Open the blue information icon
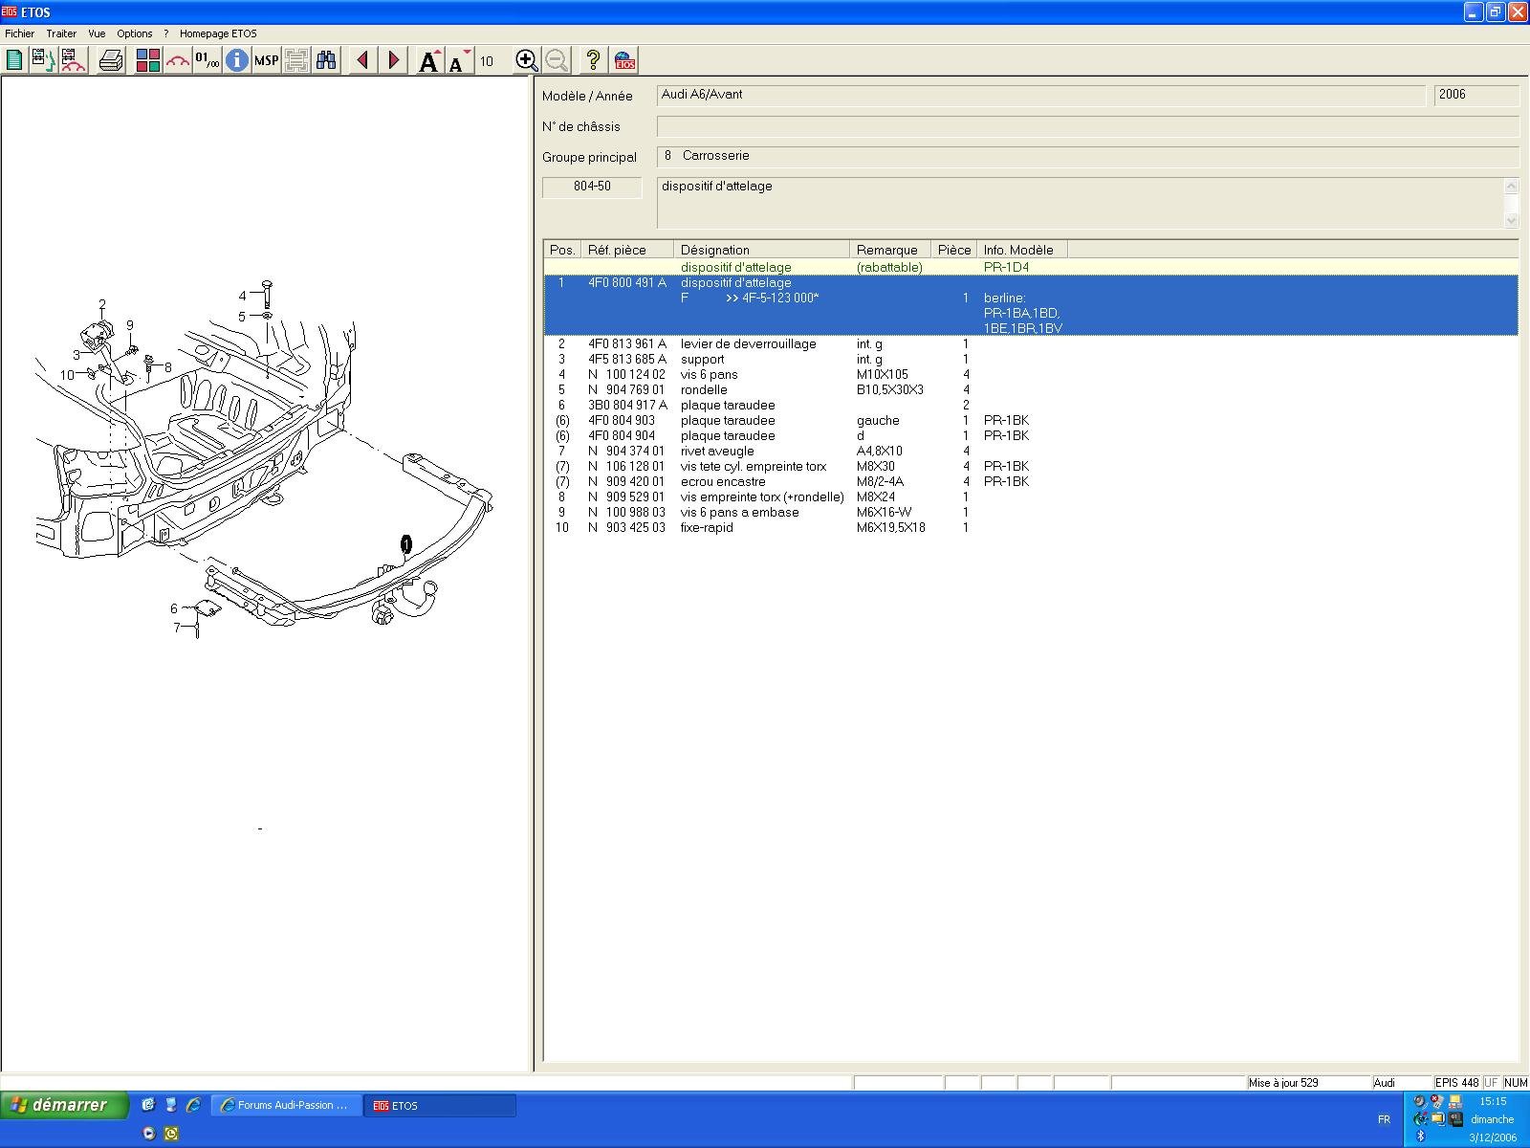Viewport: 1530px width, 1148px height. (x=236, y=61)
